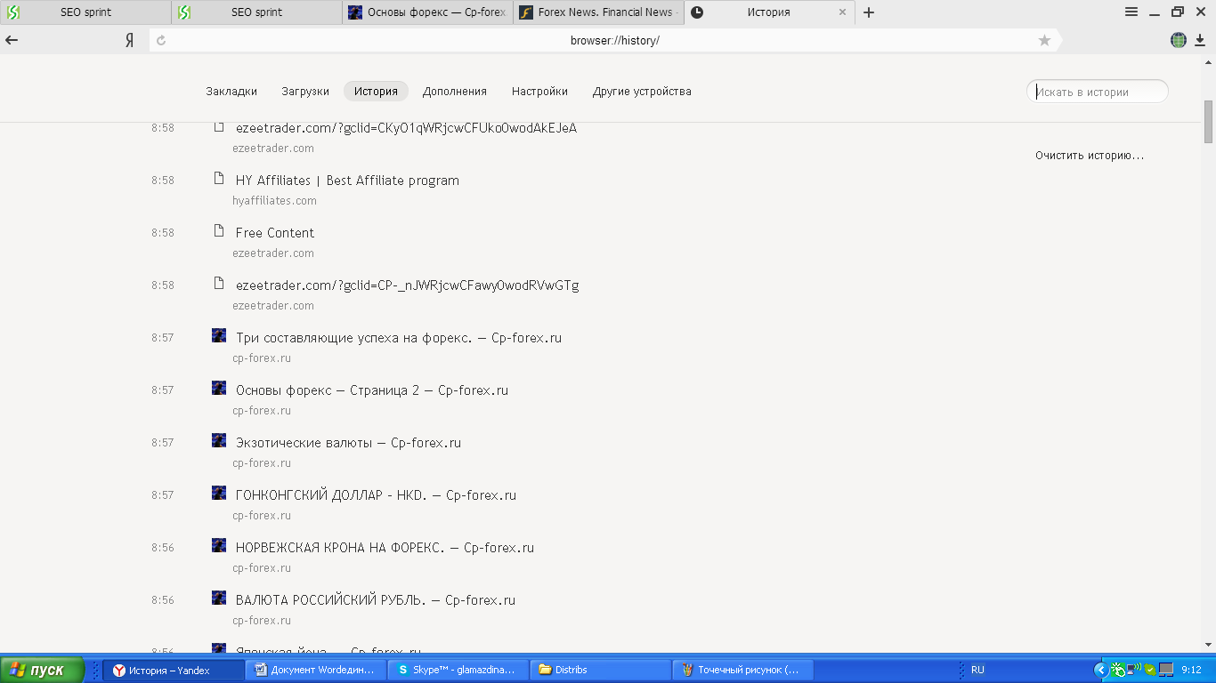
Task: Click the favicon of Три составляющие успеха entry
Action: (219, 335)
